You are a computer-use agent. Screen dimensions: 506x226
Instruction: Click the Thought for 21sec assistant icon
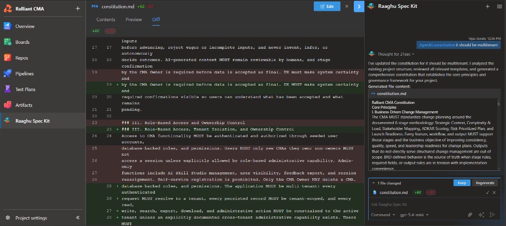(x=372, y=54)
